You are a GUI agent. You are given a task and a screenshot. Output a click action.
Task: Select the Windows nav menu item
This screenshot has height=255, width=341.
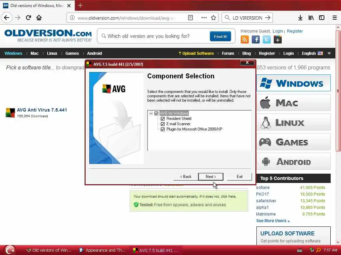click(13, 53)
